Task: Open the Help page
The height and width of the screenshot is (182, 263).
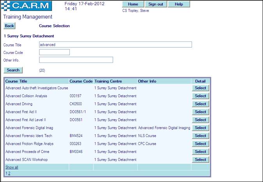Action: pos(179,4)
